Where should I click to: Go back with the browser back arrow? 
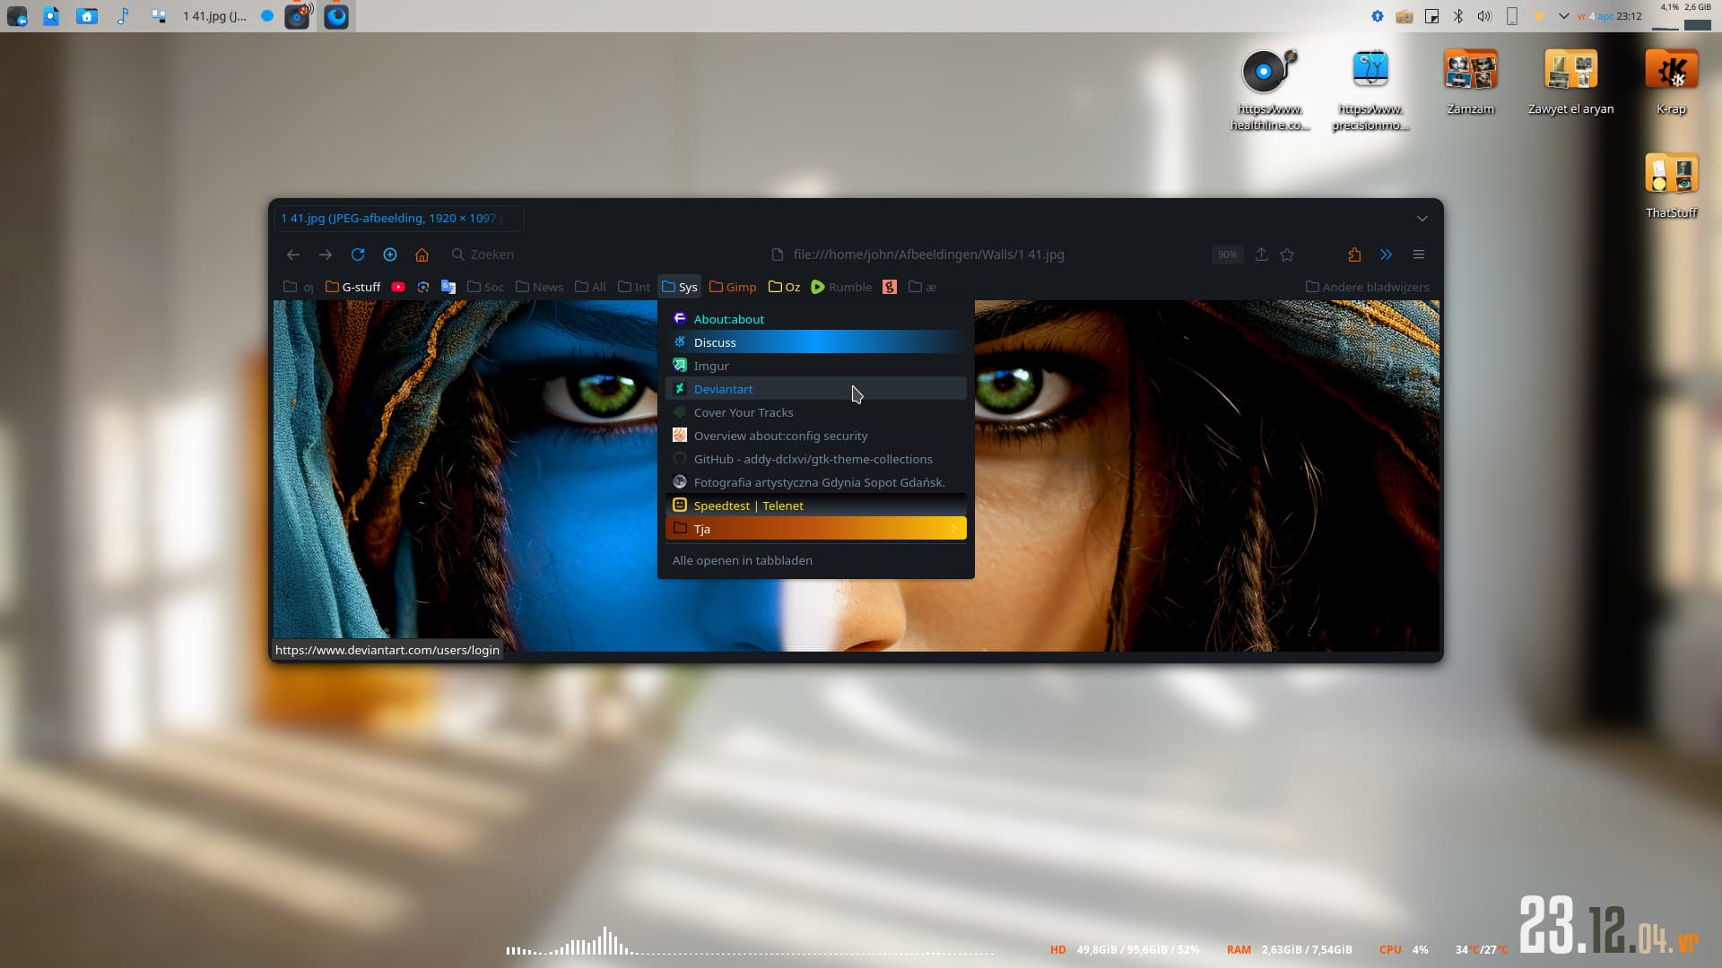[x=293, y=255]
